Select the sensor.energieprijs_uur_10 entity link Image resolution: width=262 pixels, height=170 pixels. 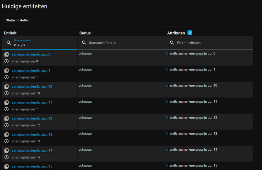click(32, 87)
